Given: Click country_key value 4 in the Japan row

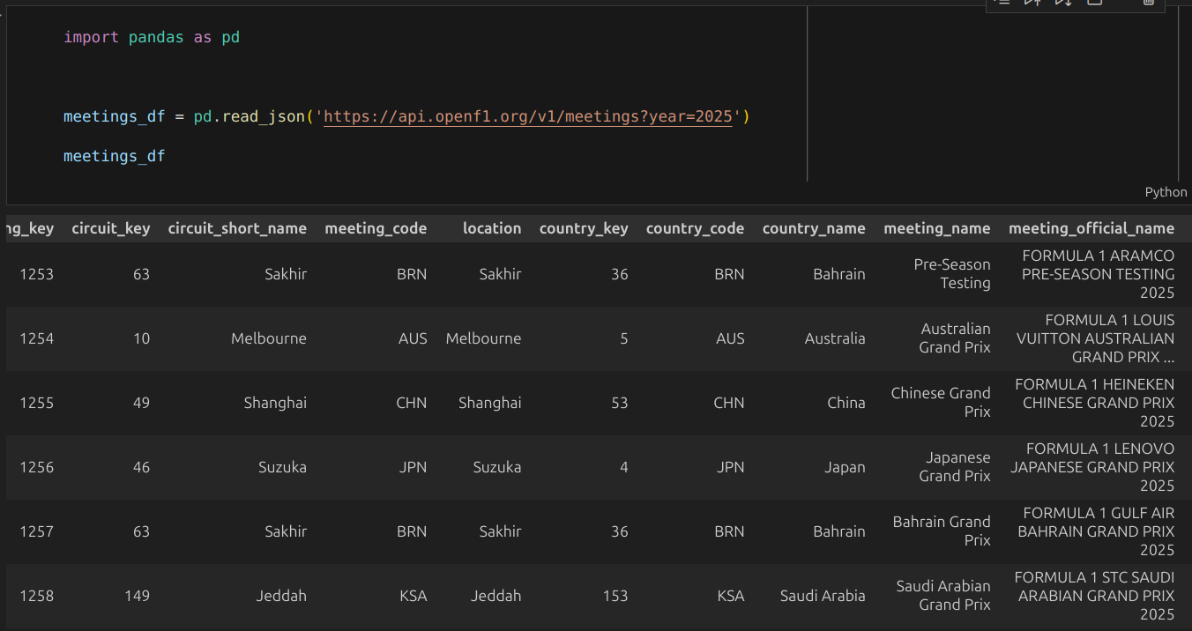Looking at the screenshot, I should pyautogui.click(x=624, y=467).
